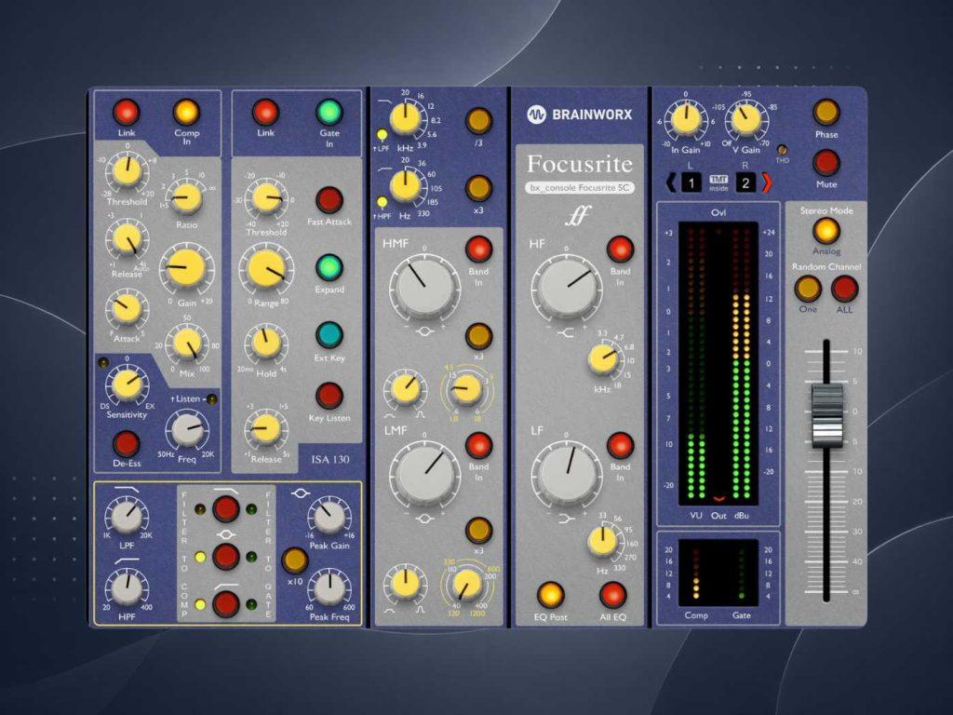This screenshot has height=715, width=953.
Task: Toggle the Expand button
Action: [x=329, y=267]
